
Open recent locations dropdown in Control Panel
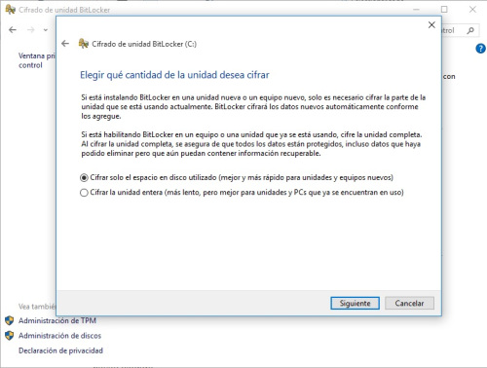pyautogui.click(x=46, y=30)
